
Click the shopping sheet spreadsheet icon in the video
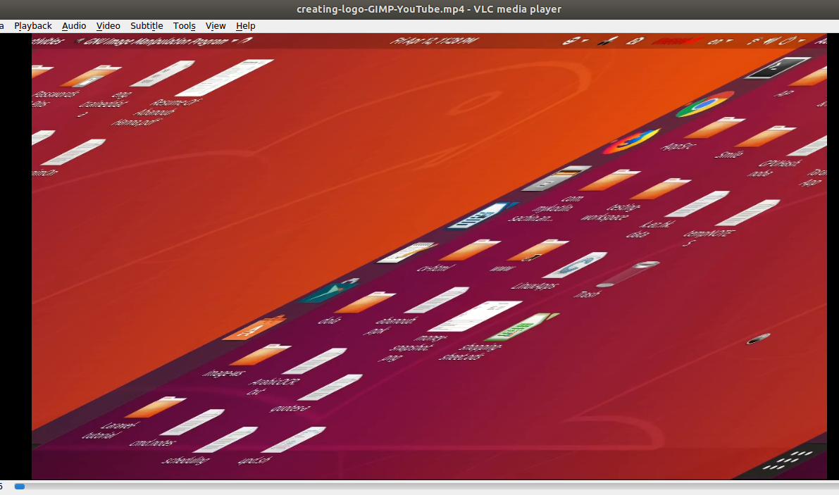[522, 327]
